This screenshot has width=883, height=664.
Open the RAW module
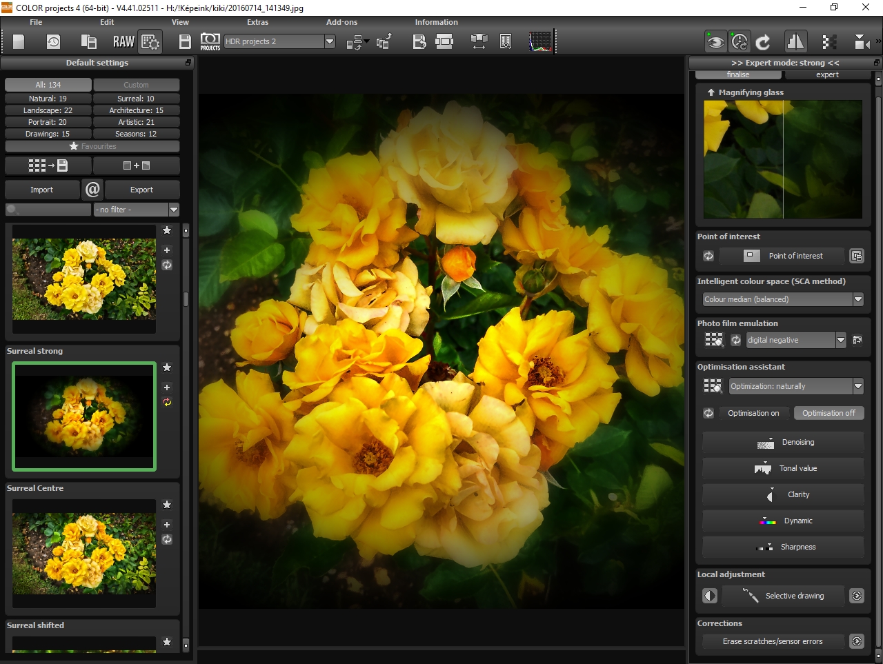pyautogui.click(x=123, y=41)
